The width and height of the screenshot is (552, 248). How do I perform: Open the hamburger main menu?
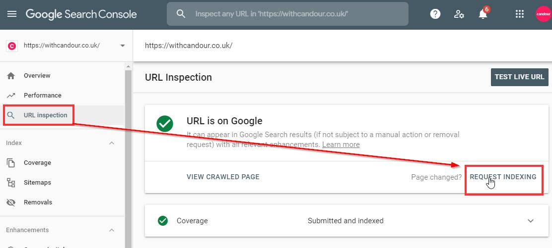click(11, 14)
